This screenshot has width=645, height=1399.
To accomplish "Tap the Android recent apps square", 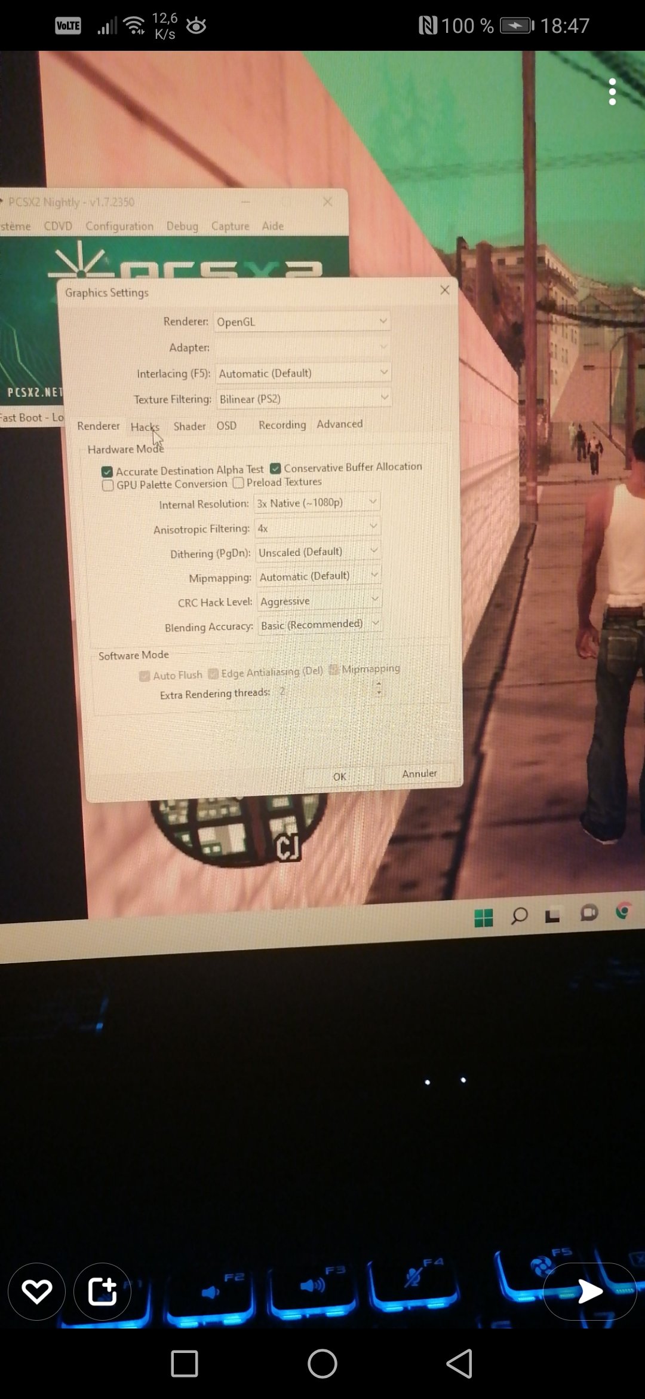I will tap(185, 1364).
